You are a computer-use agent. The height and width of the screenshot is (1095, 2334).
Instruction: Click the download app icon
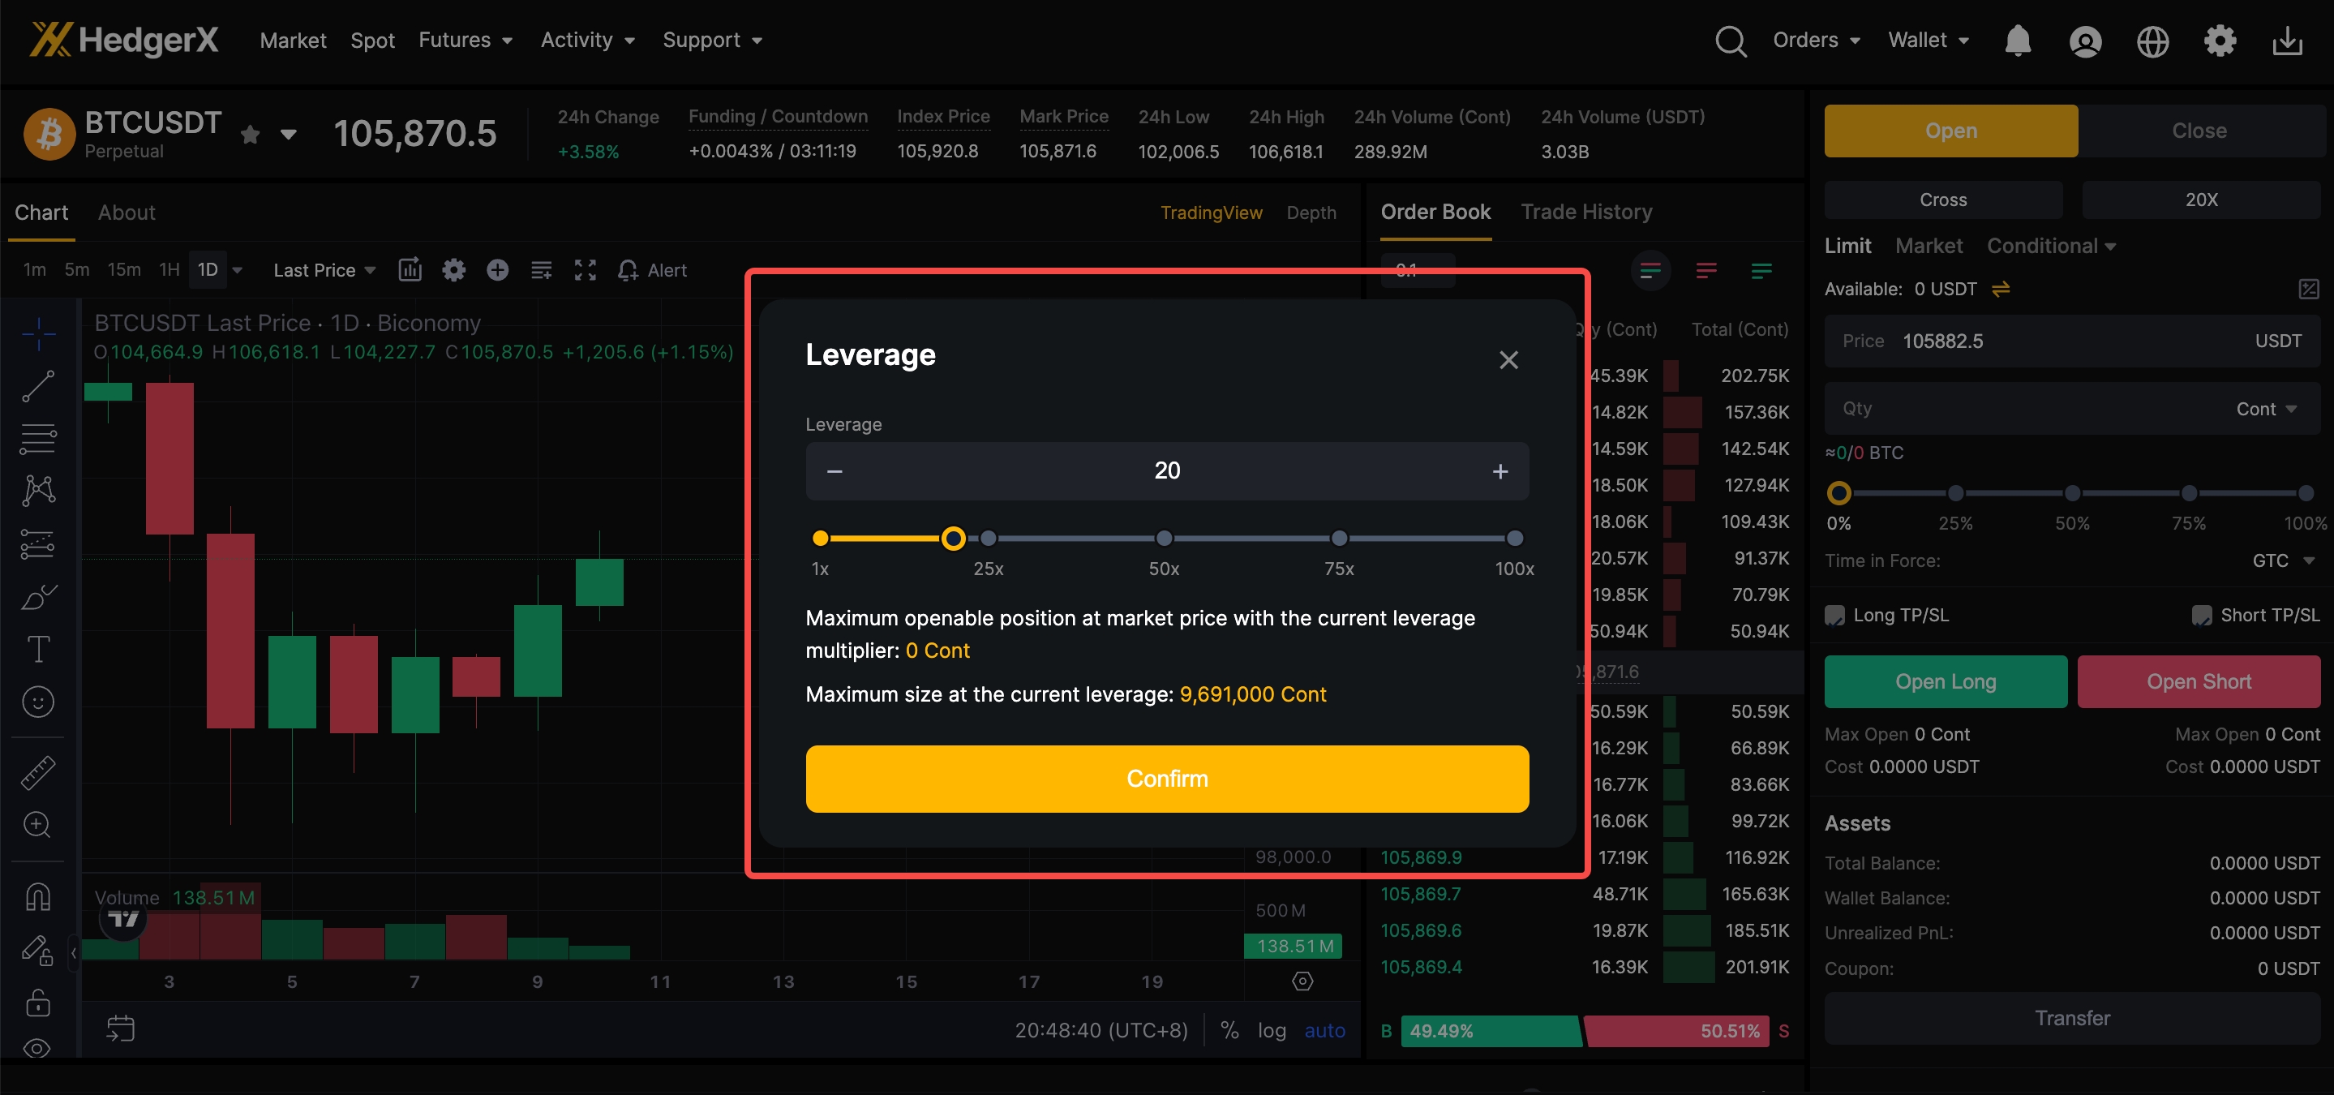pyautogui.click(x=2286, y=41)
